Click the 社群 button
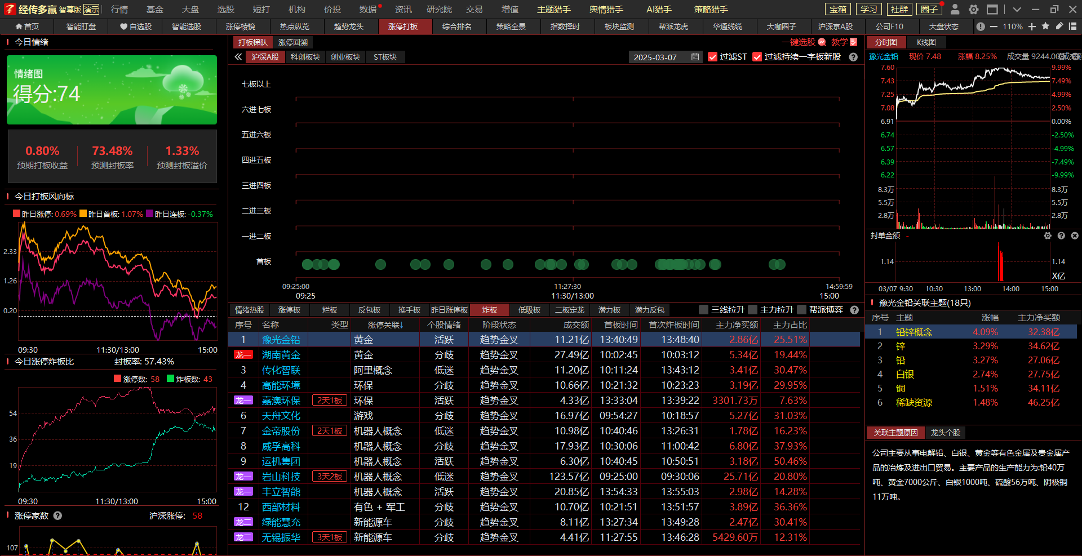This screenshot has width=1082, height=556. pyautogui.click(x=899, y=9)
